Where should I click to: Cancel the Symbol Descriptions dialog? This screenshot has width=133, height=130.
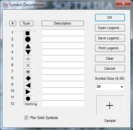[110, 68]
